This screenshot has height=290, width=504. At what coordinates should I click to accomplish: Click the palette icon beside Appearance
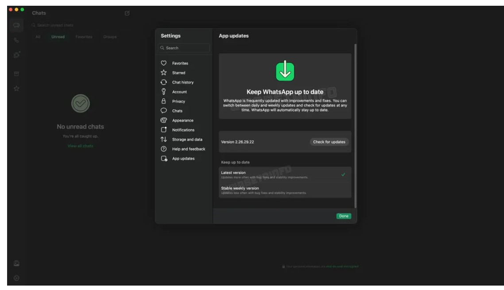[x=163, y=120]
